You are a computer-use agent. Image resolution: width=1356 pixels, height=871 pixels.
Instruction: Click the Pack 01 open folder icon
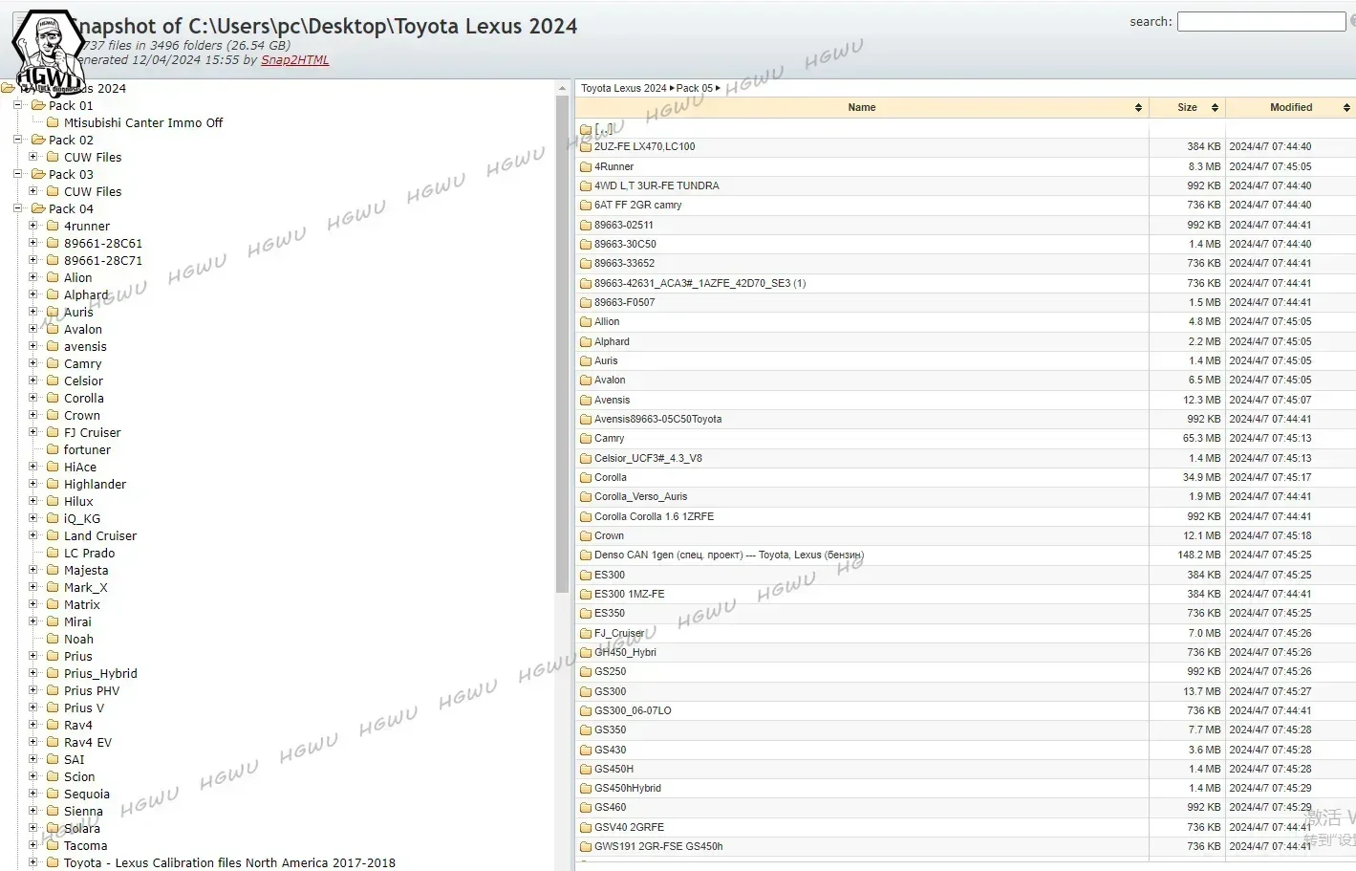38,105
